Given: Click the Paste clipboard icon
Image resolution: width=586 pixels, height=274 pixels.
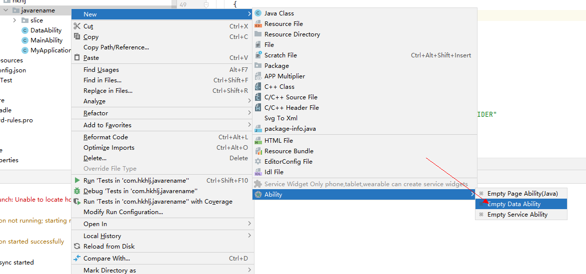Looking at the screenshot, I should coord(77,57).
